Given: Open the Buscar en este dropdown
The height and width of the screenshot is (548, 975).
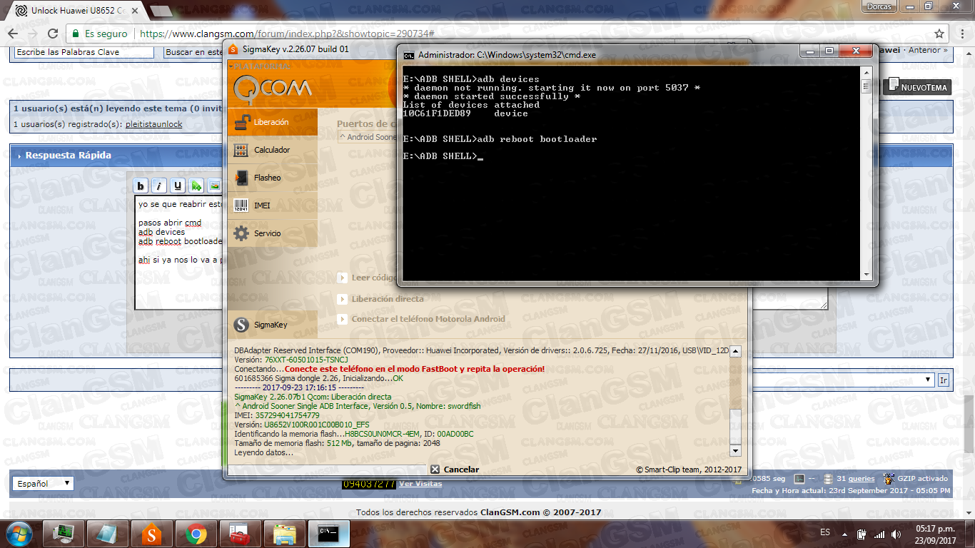Looking at the screenshot, I should tap(193, 52).
